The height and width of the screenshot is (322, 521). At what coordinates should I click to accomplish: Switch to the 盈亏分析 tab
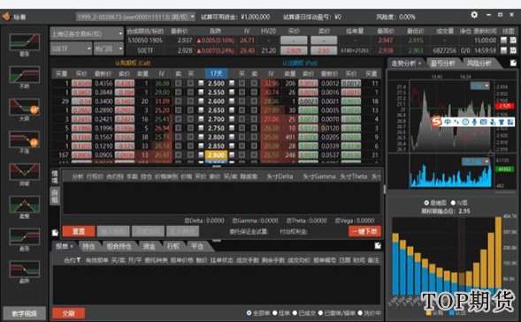(x=443, y=63)
